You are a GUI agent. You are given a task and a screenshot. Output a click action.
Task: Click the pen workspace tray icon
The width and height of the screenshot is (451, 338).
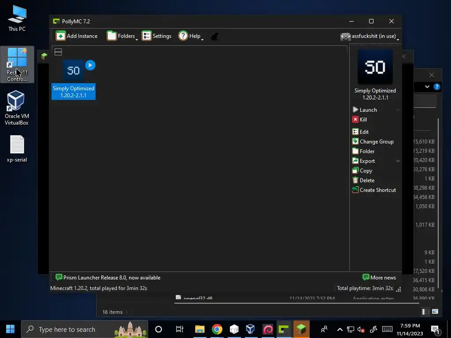tap(373, 330)
